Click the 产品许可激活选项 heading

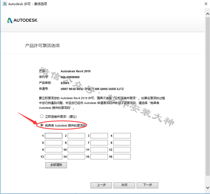coord(42,46)
